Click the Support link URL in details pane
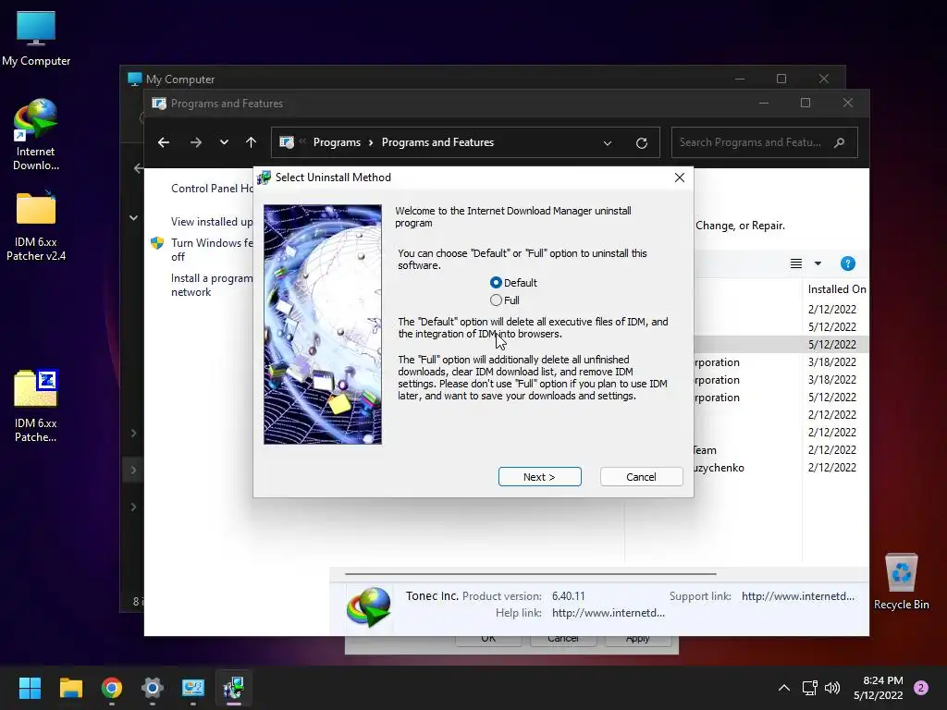This screenshot has height=710, width=947. click(x=798, y=596)
